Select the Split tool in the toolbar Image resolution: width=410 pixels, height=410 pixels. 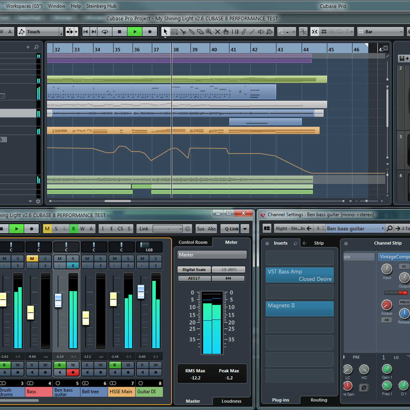(x=183, y=31)
